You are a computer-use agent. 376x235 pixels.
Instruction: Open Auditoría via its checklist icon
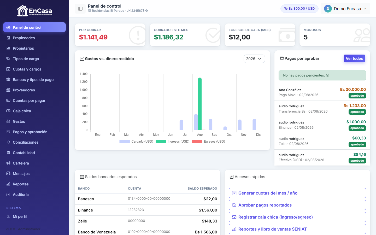pyautogui.click(x=8, y=195)
